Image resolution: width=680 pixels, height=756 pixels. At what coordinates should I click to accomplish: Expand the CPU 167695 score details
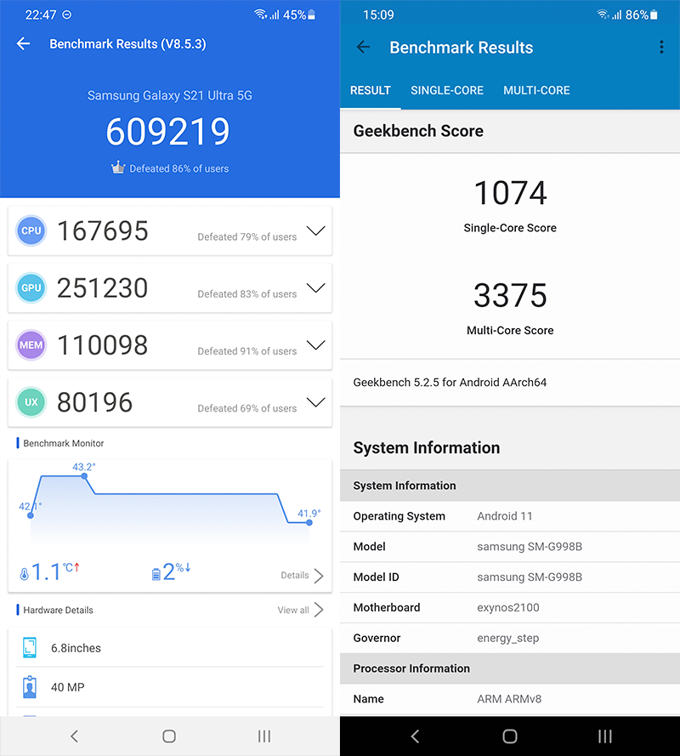pyautogui.click(x=315, y=230)
